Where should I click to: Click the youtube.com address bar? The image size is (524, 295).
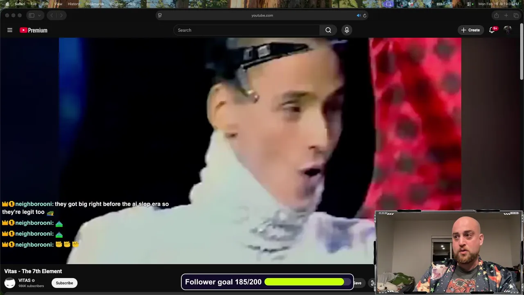262,15
